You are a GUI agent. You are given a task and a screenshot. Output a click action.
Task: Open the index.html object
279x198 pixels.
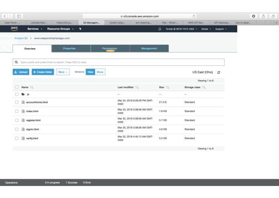[32, 111]
